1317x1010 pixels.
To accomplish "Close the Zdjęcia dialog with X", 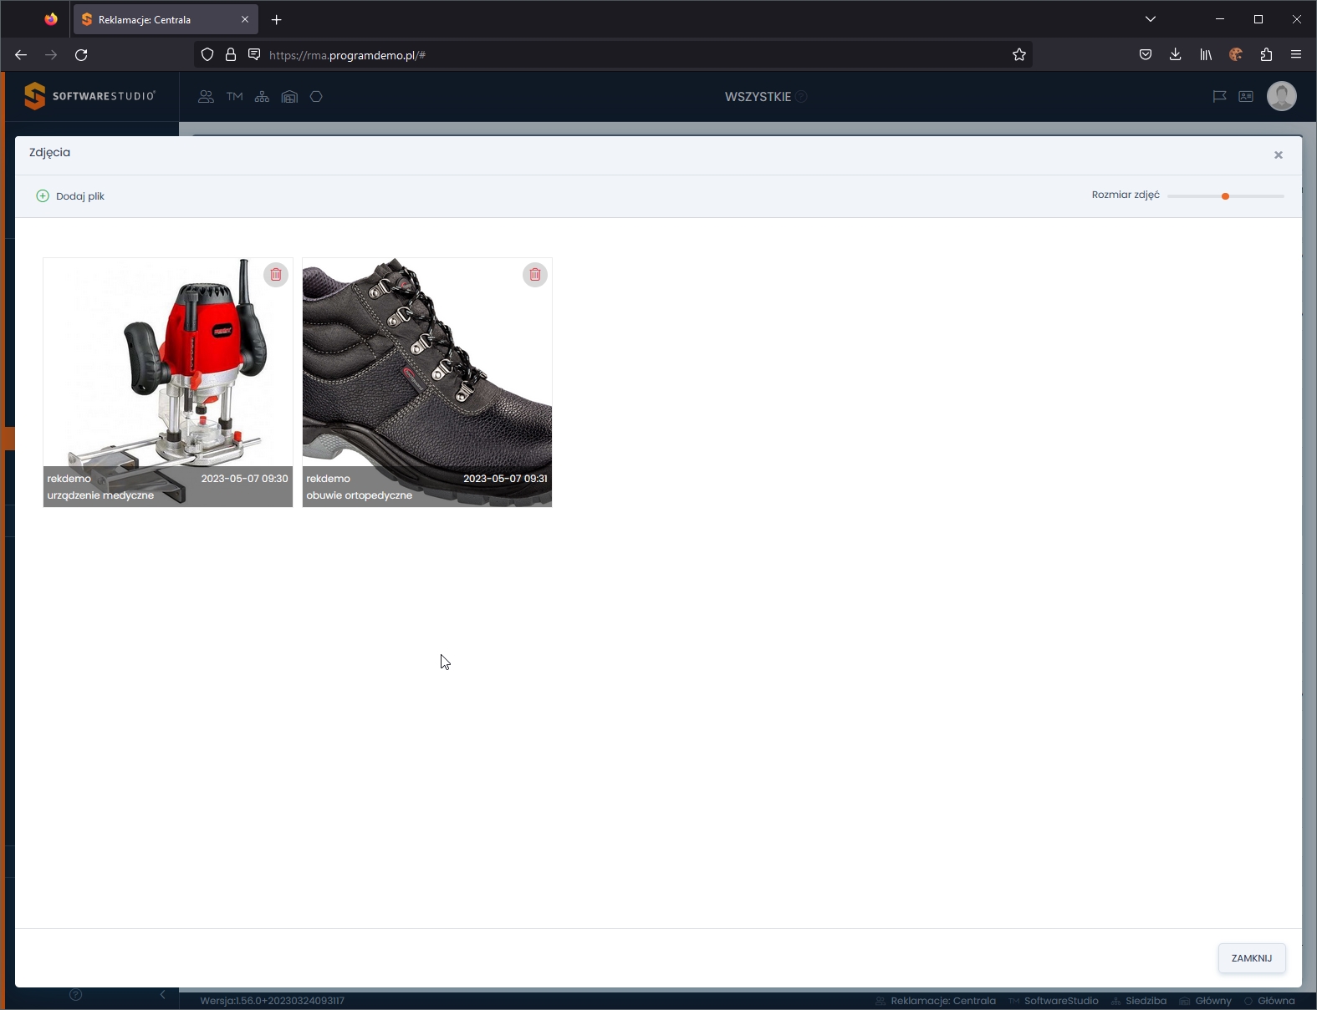I will pyautogui.click(x=1278, y=155).
